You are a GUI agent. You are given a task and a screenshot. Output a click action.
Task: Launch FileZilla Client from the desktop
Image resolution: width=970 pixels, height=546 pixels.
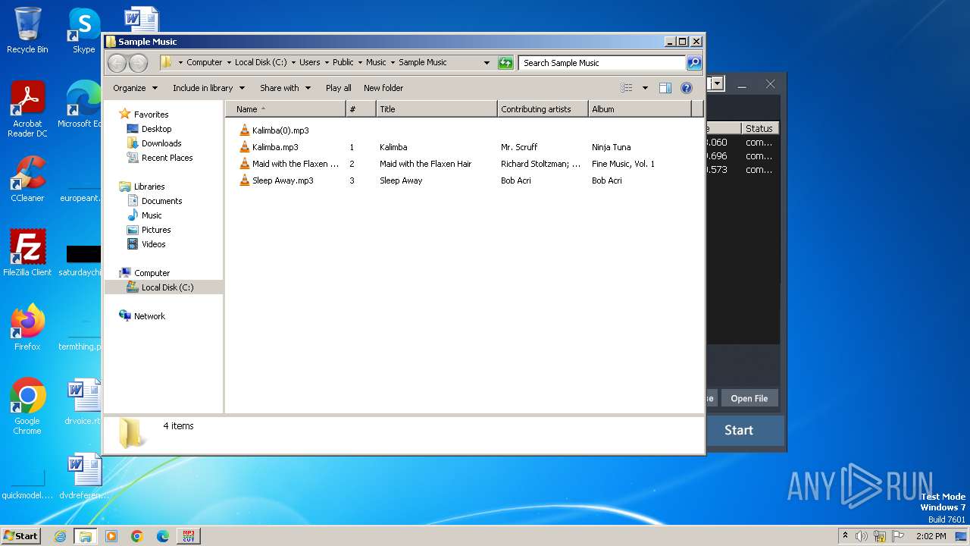(27, 253)
